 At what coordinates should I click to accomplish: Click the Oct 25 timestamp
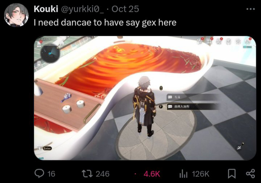tap(125, 9)
